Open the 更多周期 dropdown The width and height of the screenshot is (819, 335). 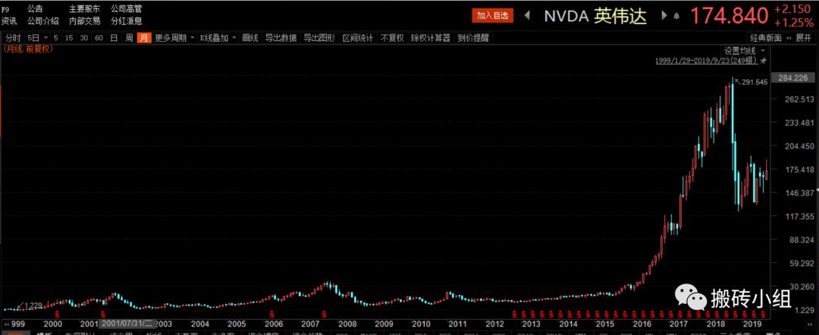(174, 38)
